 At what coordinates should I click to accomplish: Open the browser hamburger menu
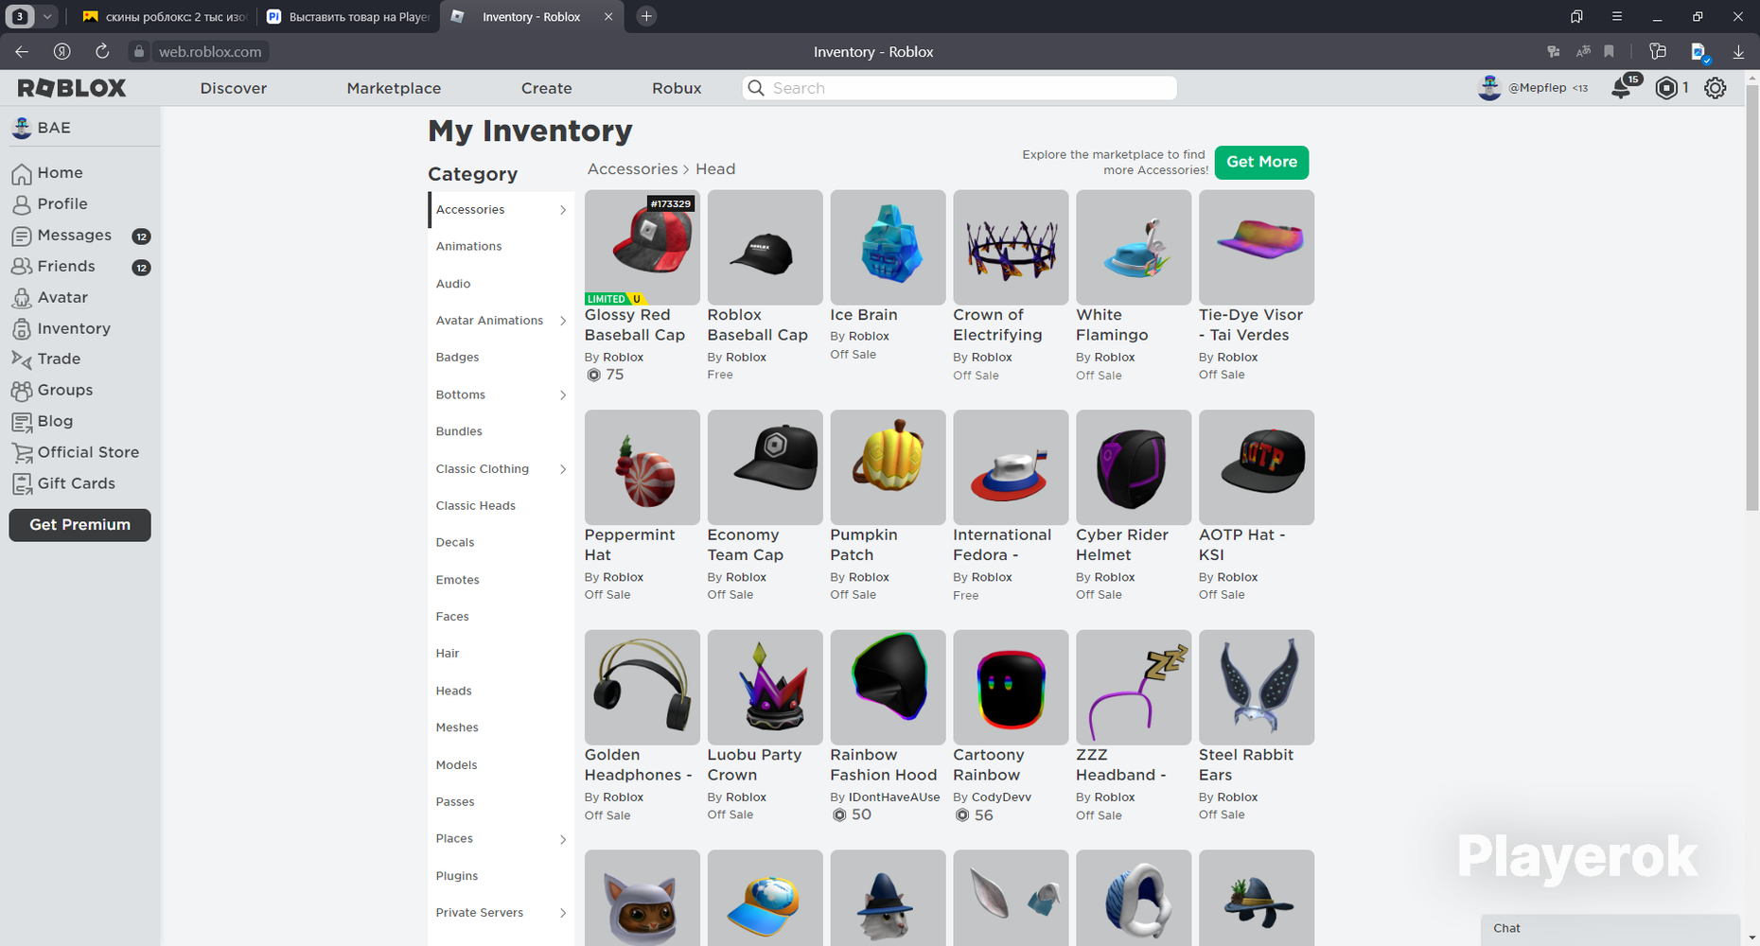coord(1617,16)
